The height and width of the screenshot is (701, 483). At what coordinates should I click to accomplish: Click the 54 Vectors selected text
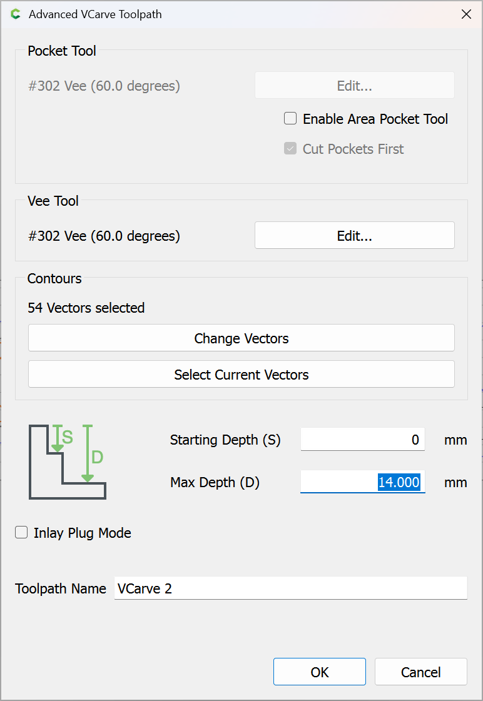click(x=86, y=308)
